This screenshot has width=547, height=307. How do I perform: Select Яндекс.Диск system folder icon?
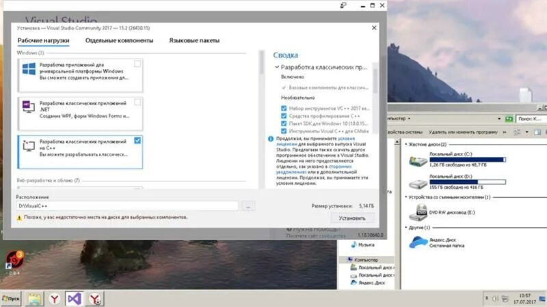tap(418, 242)
